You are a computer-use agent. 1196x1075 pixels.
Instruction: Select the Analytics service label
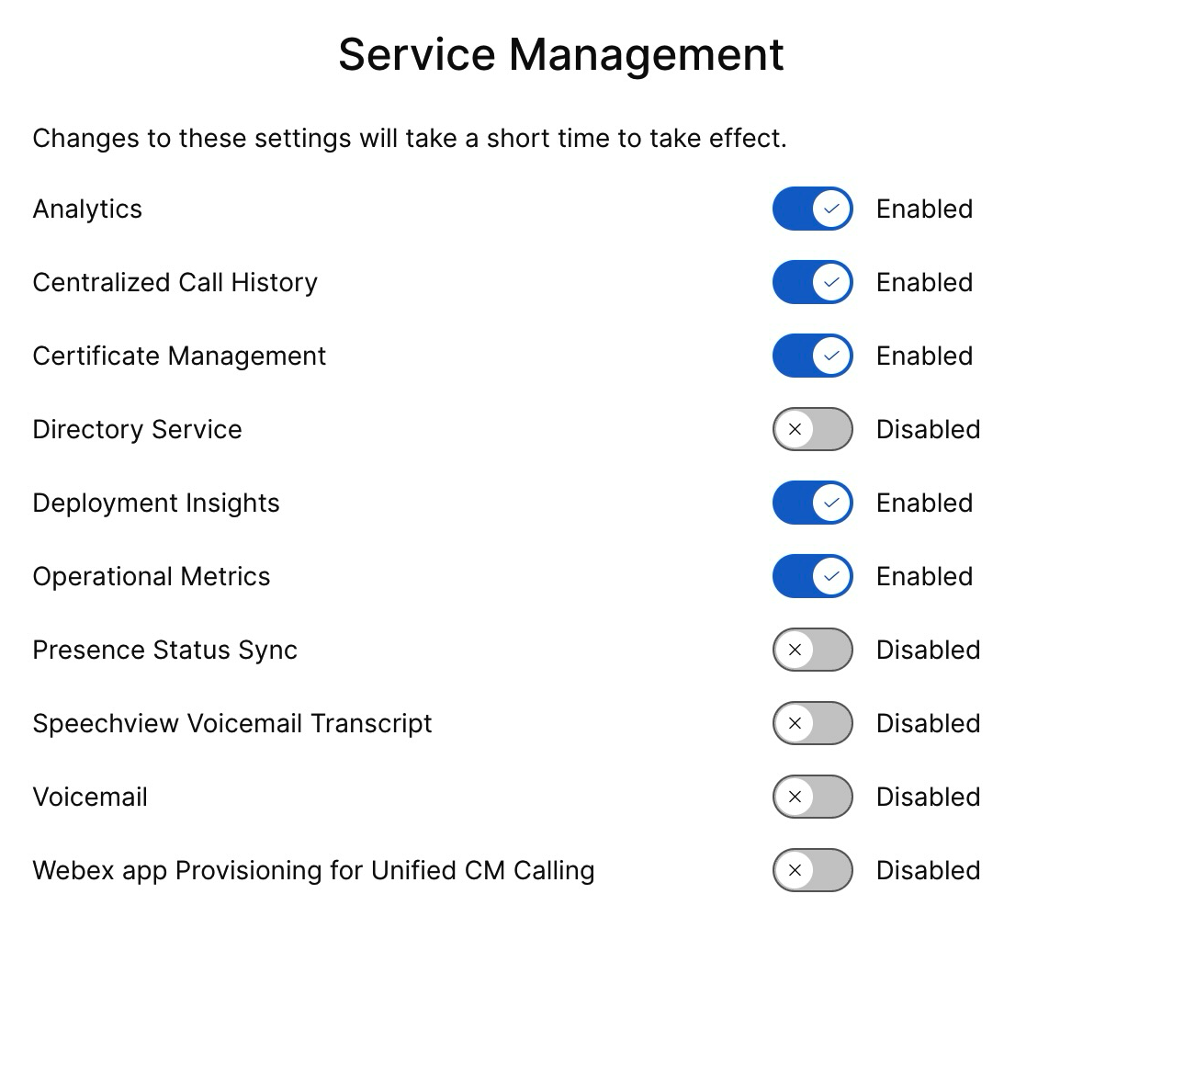86,209
